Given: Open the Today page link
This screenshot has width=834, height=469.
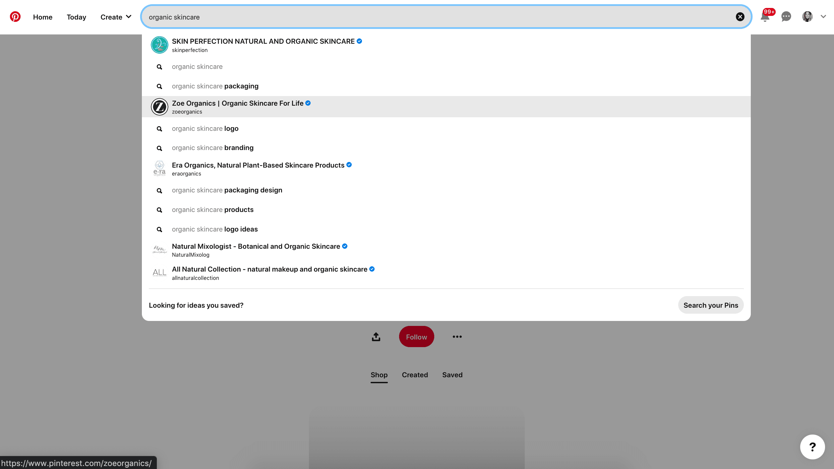Looking at the screenshot, I should coord(76,17).
